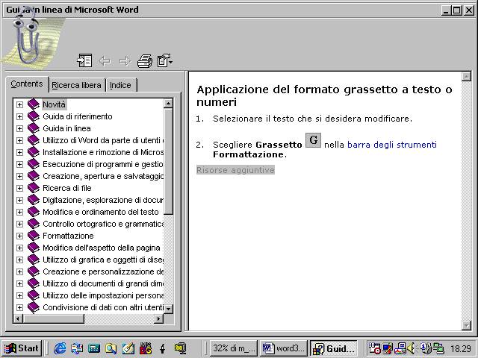This screenshot has width=478, height=358.
Task: Expand the Novità tree node
Action: 19,104
